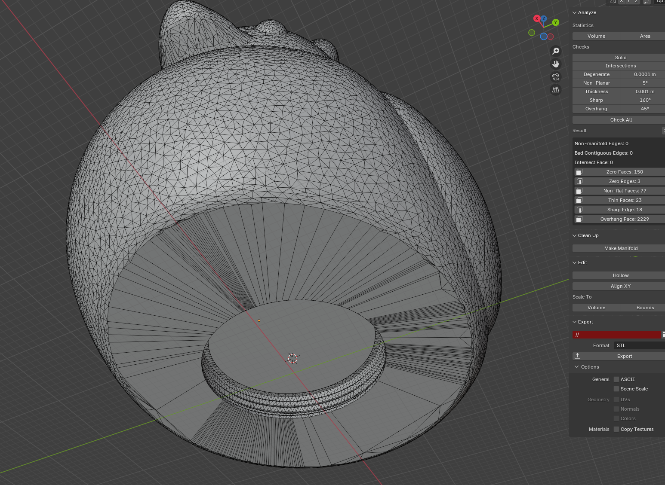Select the Zero Edges: 3 result

click(x=619, y=181)
